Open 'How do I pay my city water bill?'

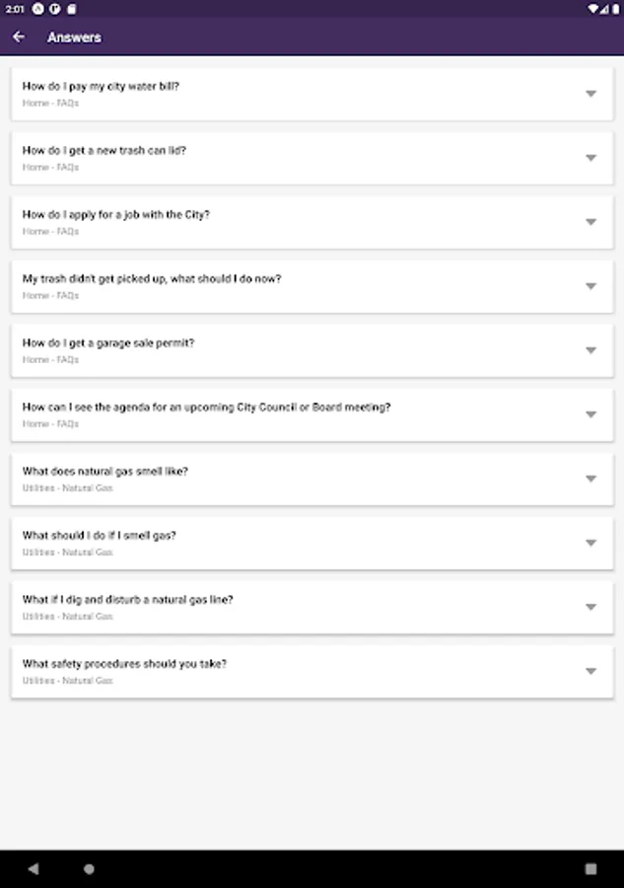click(101, 86)
